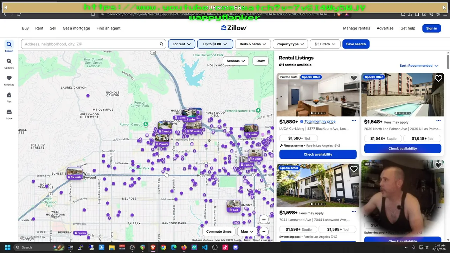Open the 7044 Lanewood Ave listing photo
Image resolution: width=450 pixels, height=253 pixels.
click(x=318, y=186)
